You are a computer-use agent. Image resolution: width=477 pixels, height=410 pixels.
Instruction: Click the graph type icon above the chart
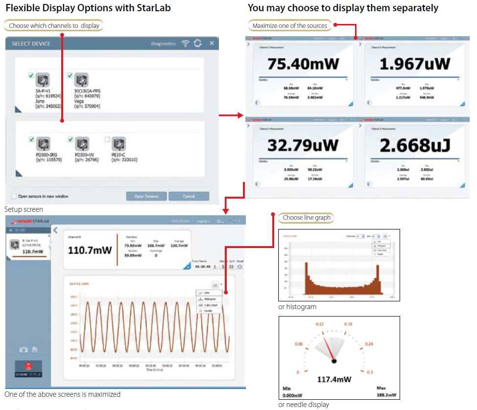coord(215,285)
